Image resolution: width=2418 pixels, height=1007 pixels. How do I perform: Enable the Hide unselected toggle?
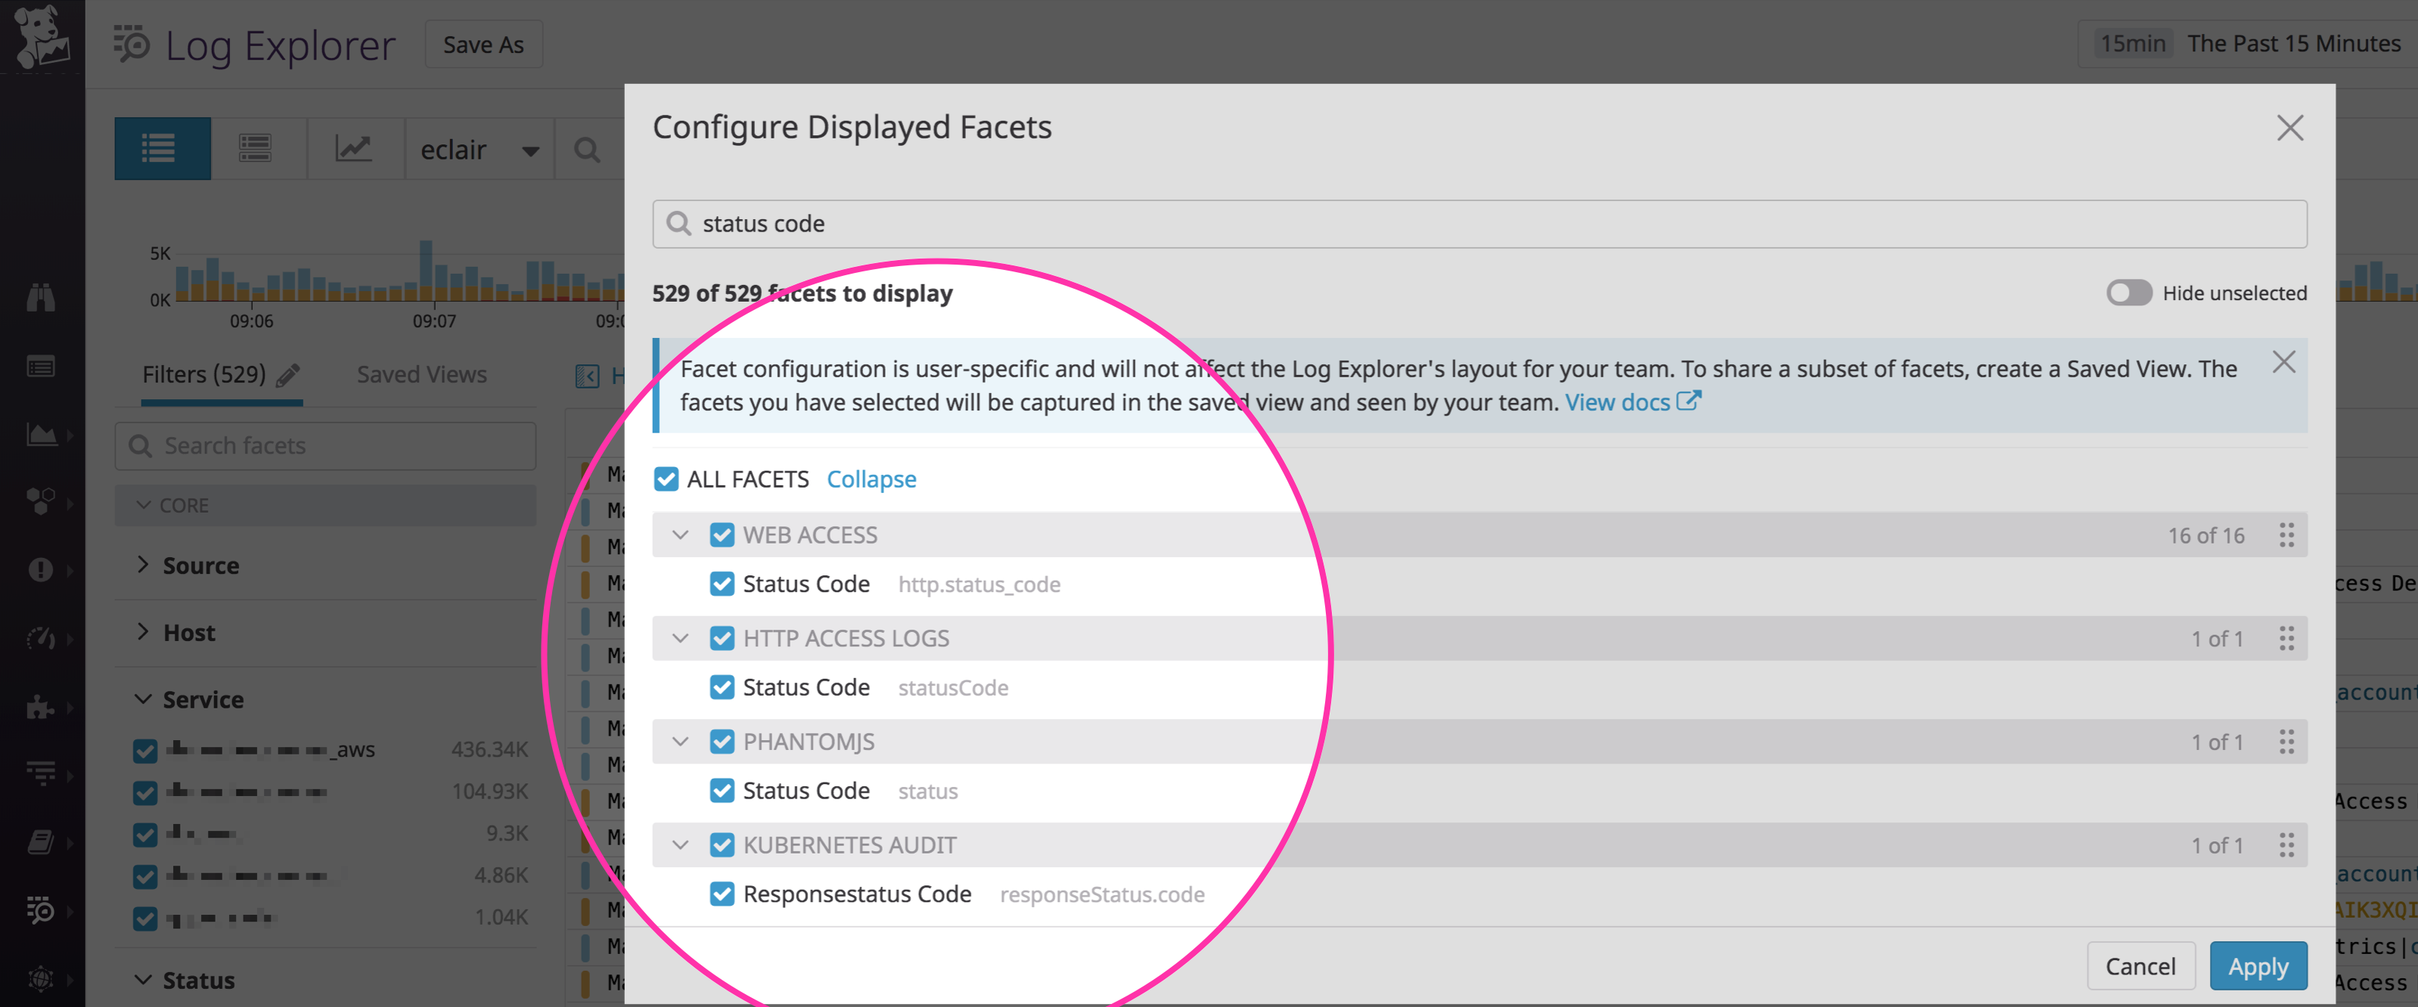[2128, 293]
